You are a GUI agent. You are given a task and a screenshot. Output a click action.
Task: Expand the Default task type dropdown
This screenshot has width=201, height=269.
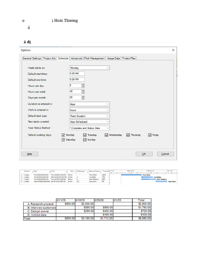pos(90,116)
